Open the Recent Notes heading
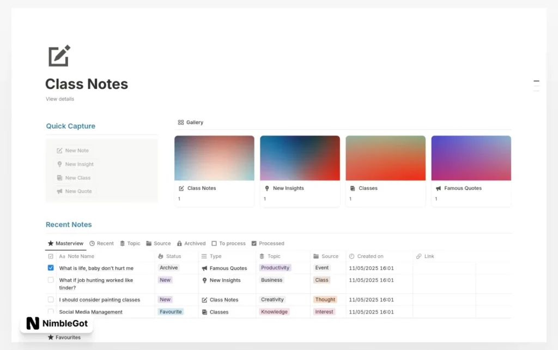Screen dimensions: 558x350 click(x=69, y=225)
